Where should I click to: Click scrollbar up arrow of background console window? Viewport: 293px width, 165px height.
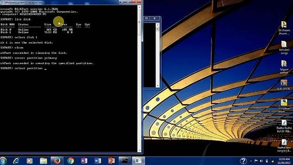click(x=157, y=24)
